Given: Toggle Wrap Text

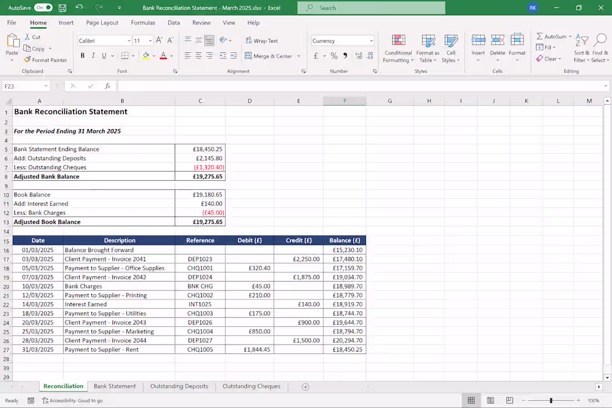Looking at the screenshot, I should (261, 41).
